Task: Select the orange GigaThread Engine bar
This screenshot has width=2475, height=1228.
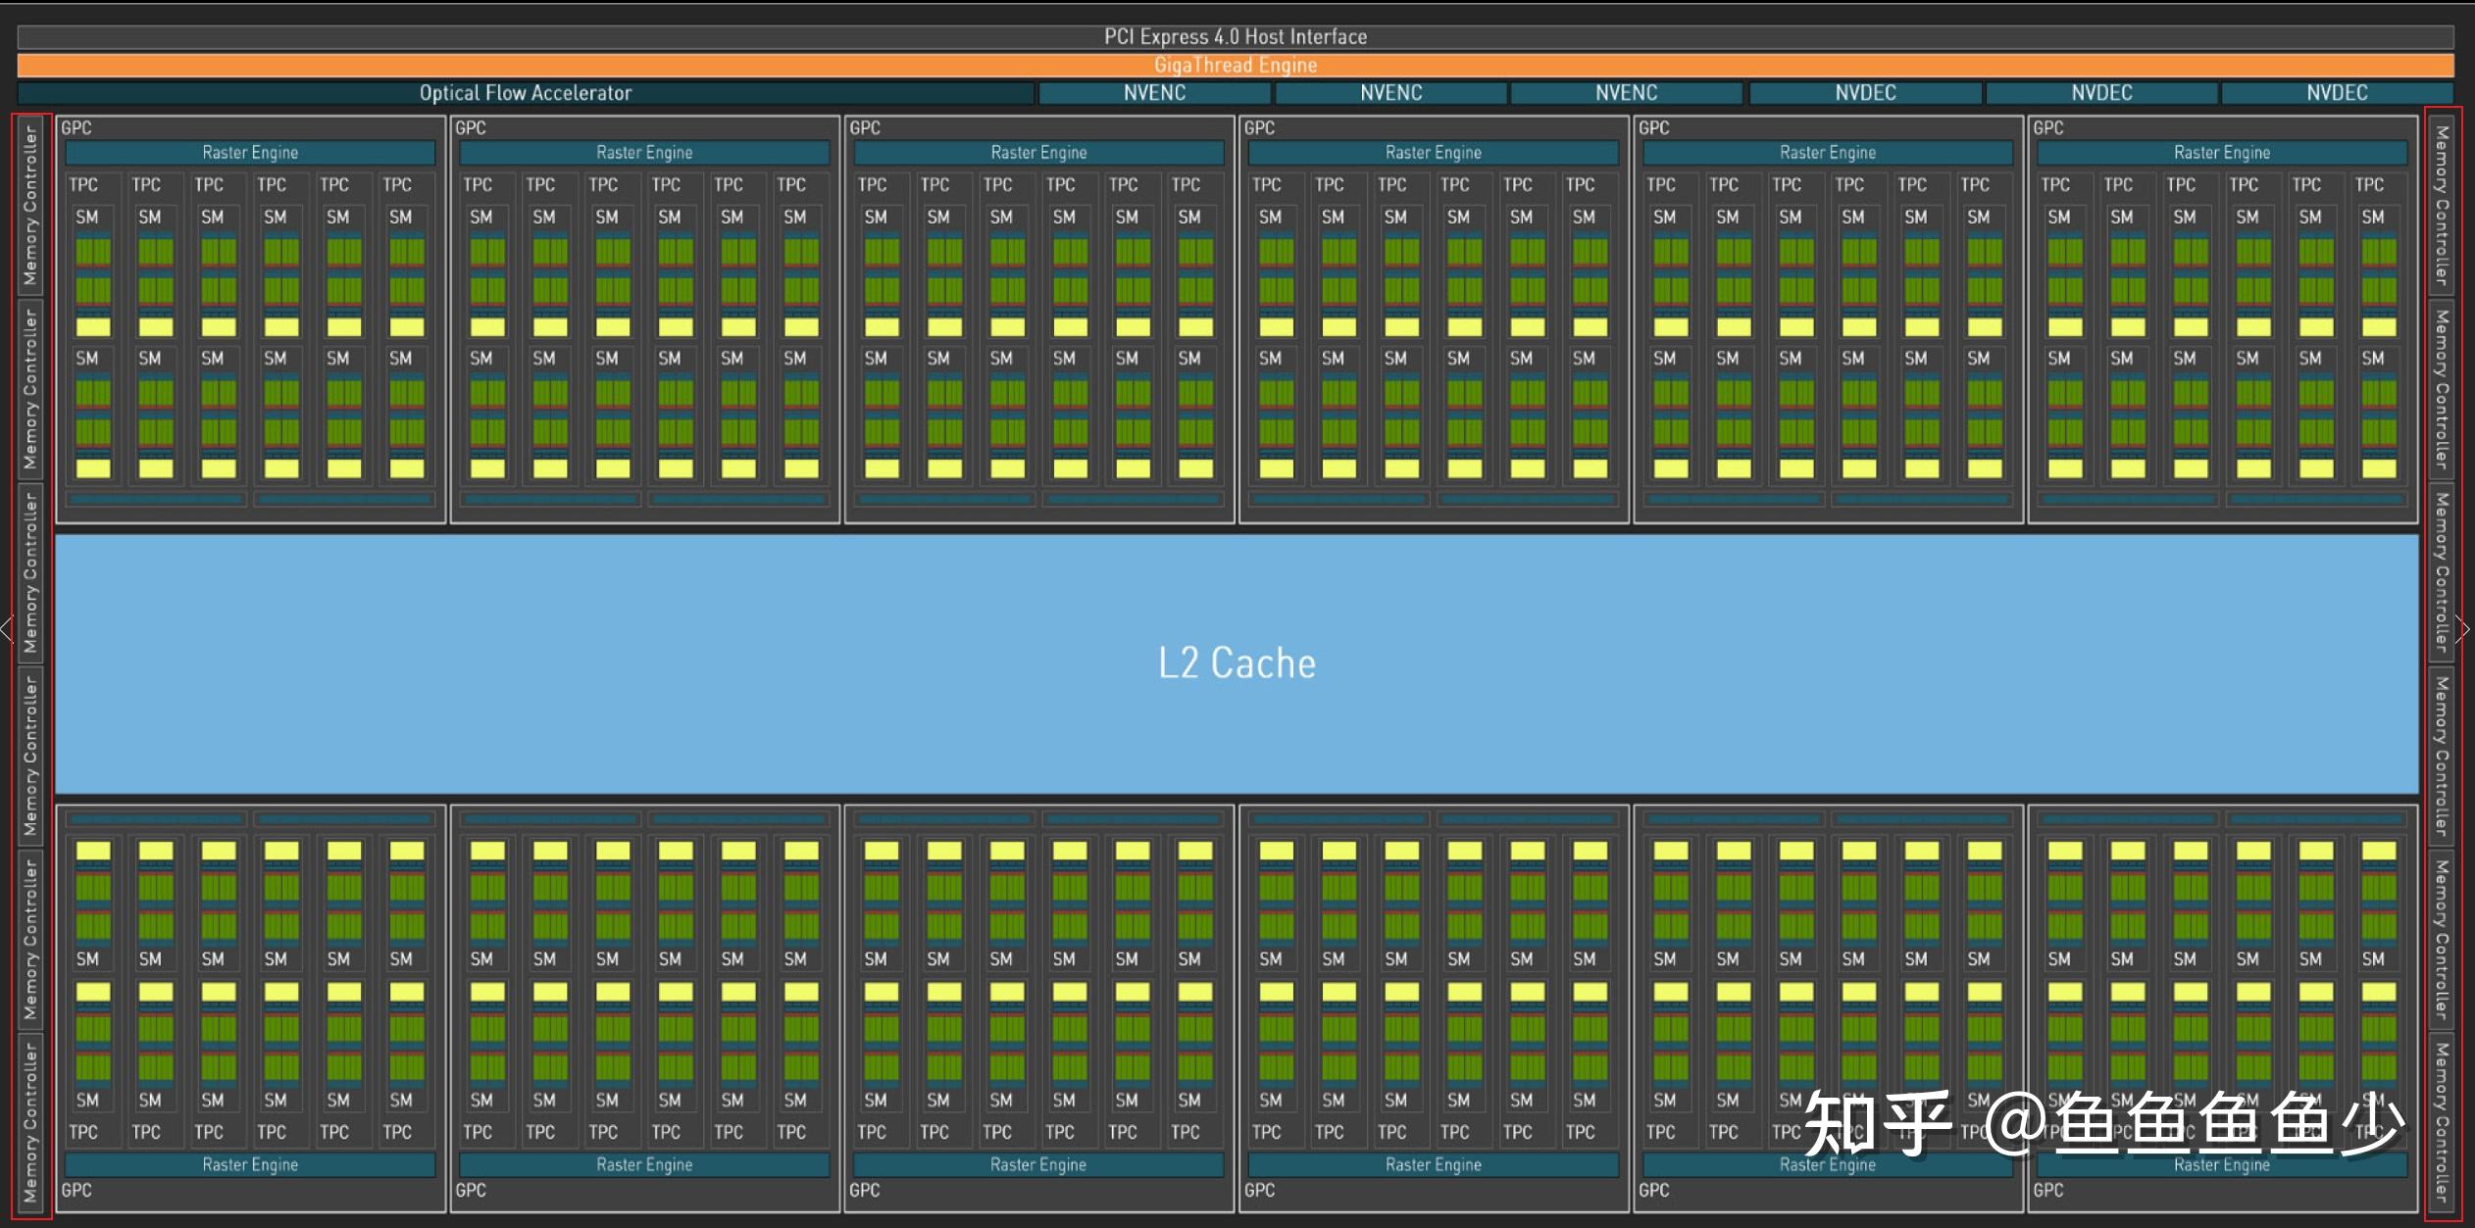Action: coord(1236,66)
